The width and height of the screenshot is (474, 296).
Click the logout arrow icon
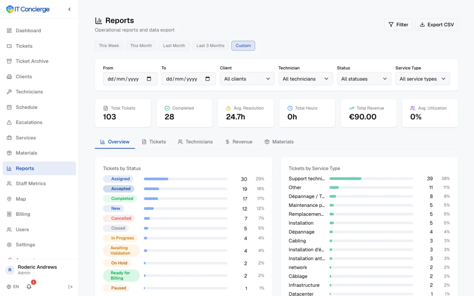click(70, 287)
